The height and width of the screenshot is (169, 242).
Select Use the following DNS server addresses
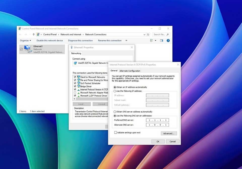pyautogui.click(x=115, y=116)
